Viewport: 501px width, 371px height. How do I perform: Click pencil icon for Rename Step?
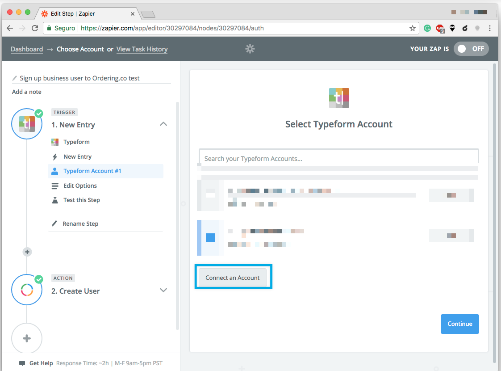click(x=54, y=223)
